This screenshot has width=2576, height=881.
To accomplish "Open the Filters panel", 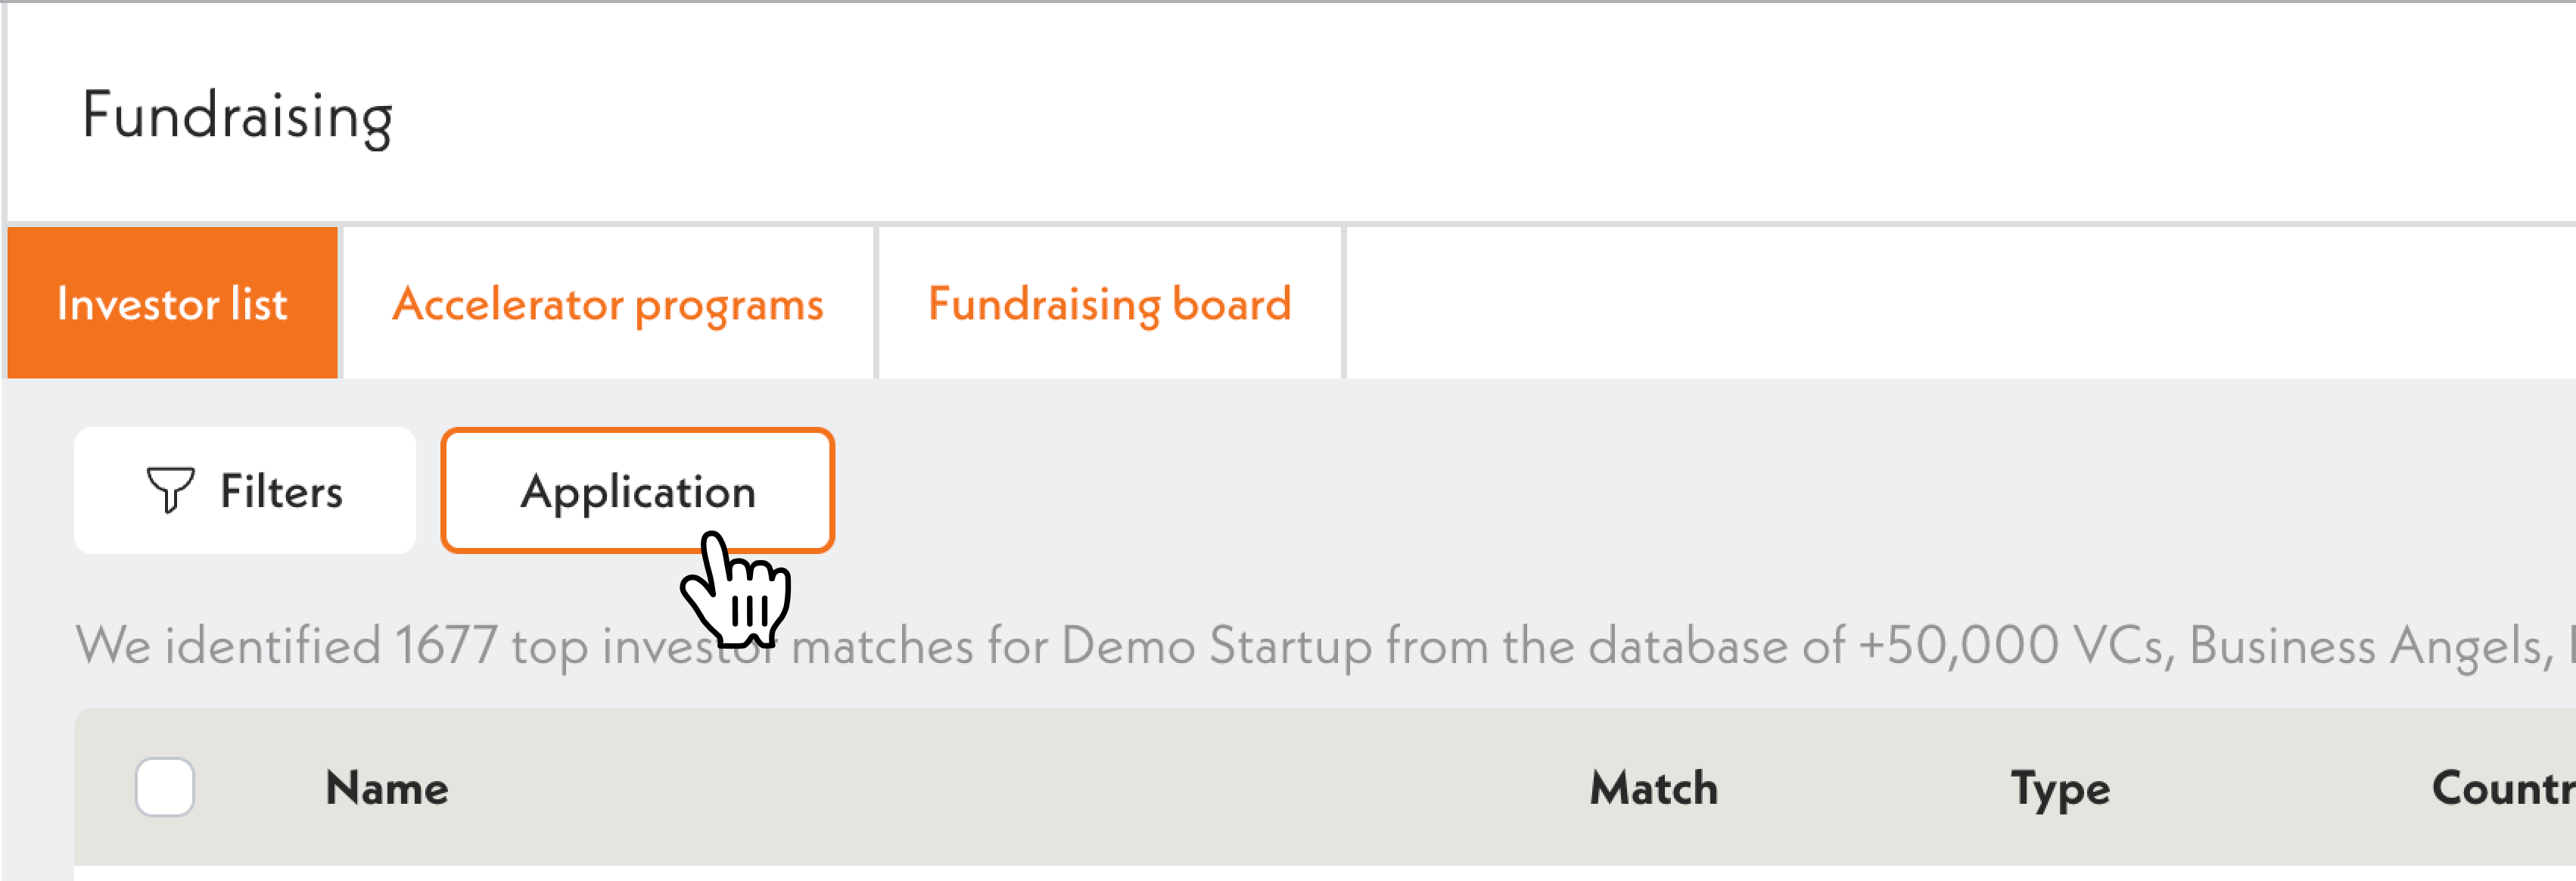I will (245, 491).
